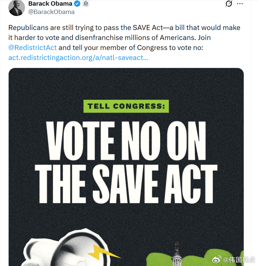
Task: Click the government seal badge icon
Action: pyautogui.click(x=86, y=4)
